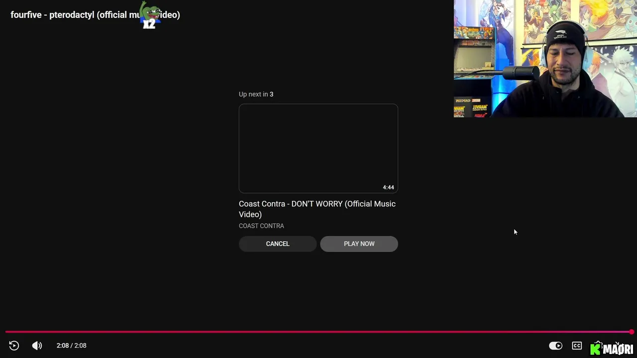The image size is (637, 358).
Task: Click the progress bar scrubber handle
Action: coord(632,332)
